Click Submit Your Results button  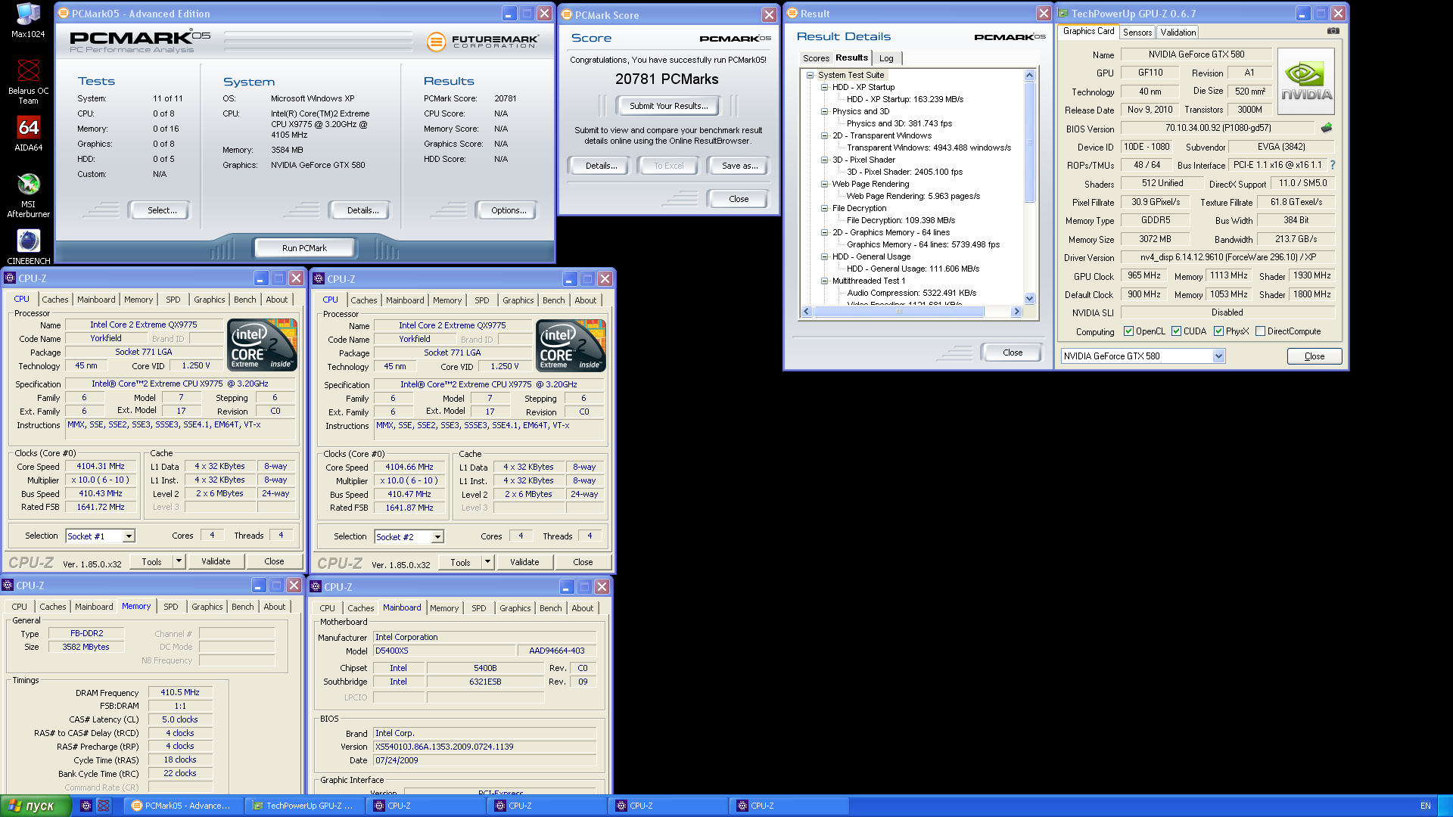coord(668,106)
